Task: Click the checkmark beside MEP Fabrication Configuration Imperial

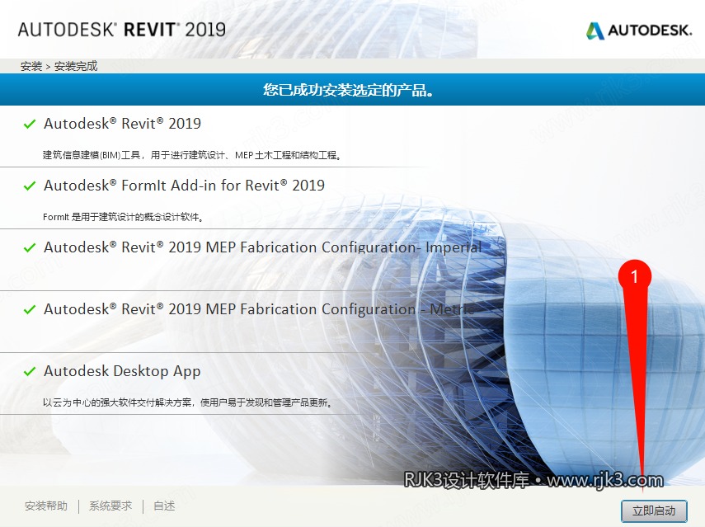Action: click(30, 247)
